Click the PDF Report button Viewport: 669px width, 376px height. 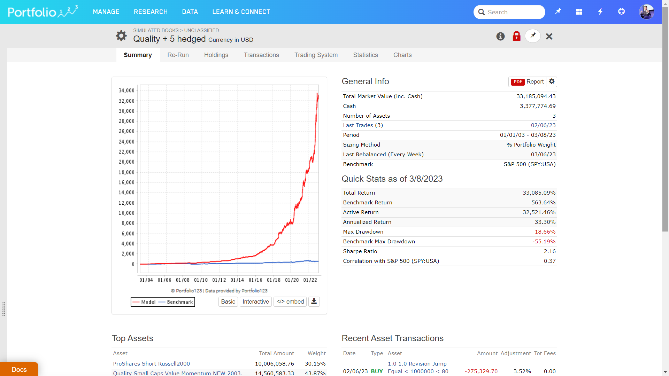[527, 81]
